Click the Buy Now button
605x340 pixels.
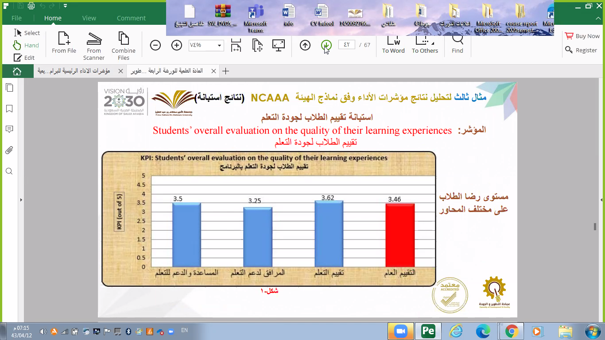pos(582,36)
